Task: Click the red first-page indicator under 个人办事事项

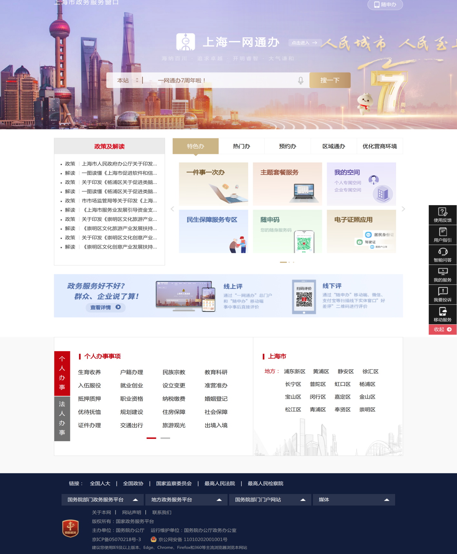Action: 151,438
